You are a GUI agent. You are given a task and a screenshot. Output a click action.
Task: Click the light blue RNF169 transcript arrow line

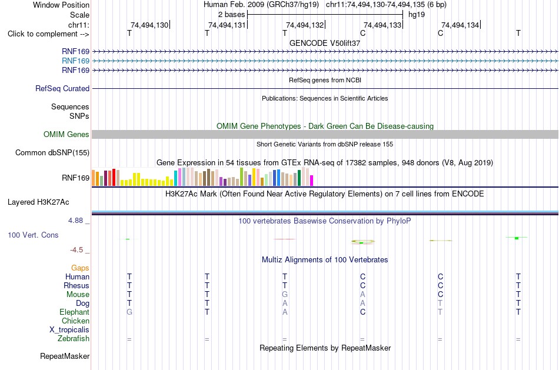coord(325,61)
